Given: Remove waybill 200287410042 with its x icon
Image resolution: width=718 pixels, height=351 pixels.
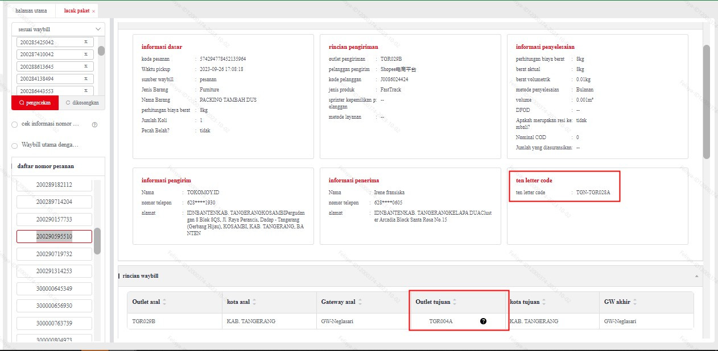Looking at the screenshot, I should (85, 54).
